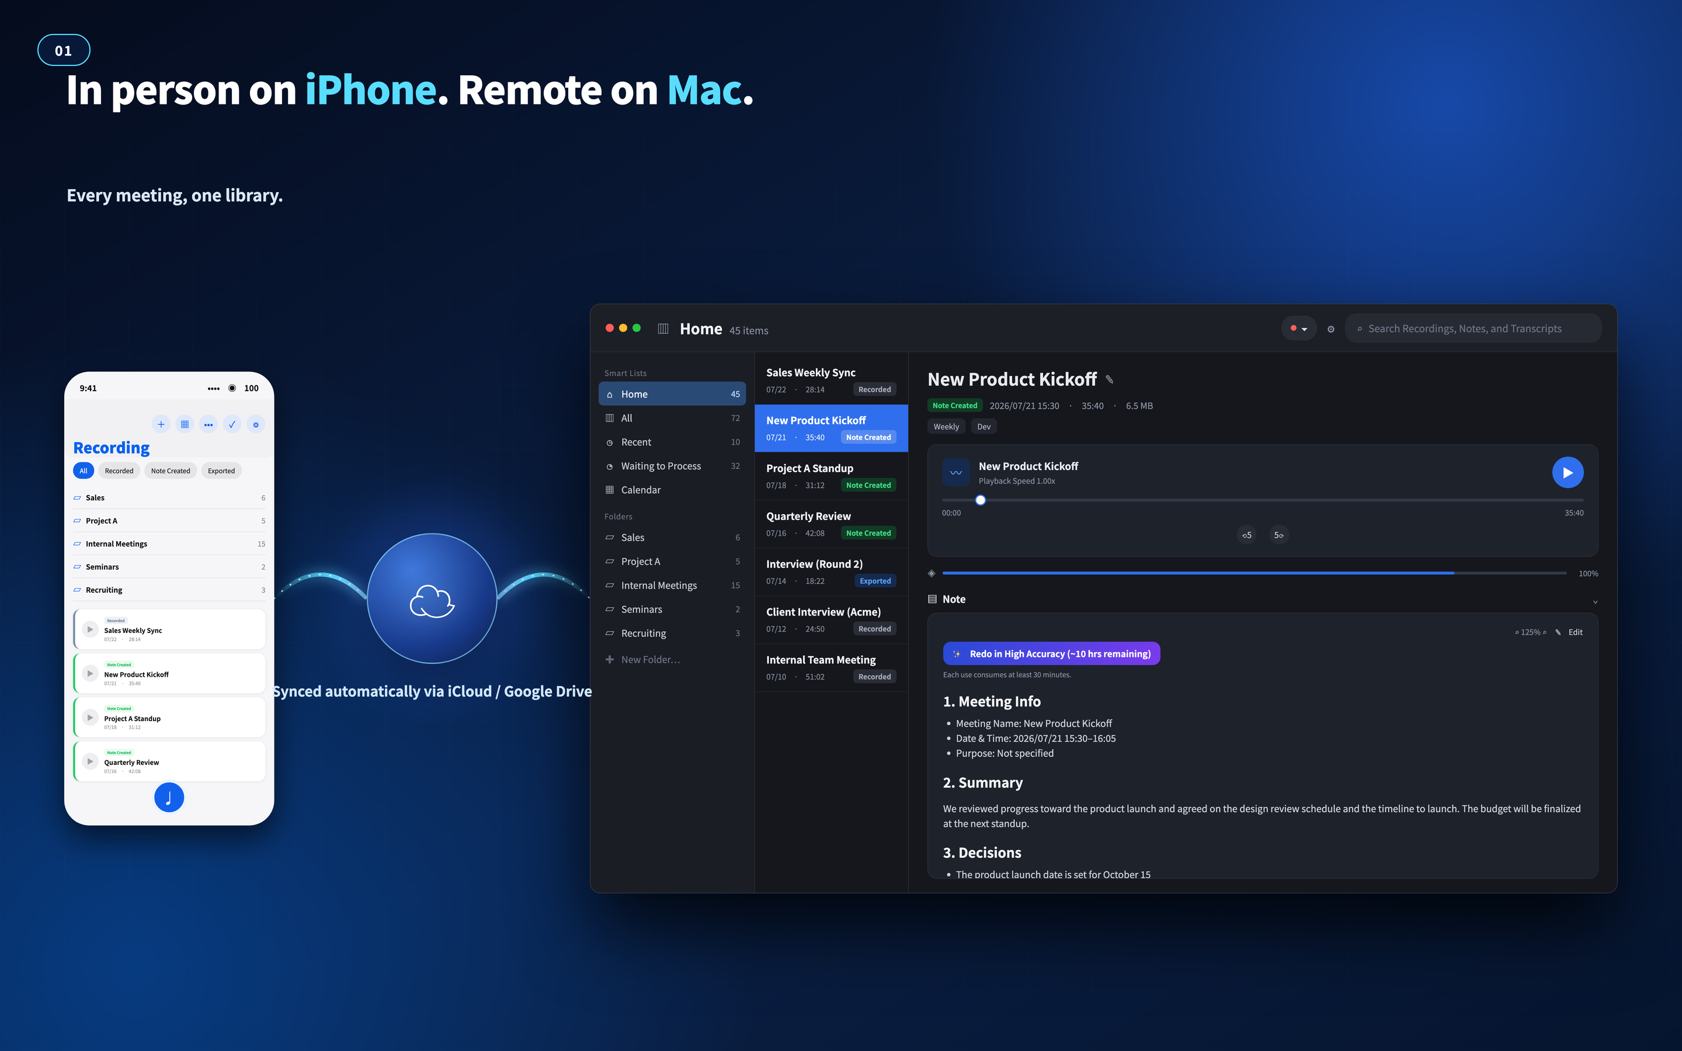The height and width of the screenshot is (1051, 1682).
Task: Zoom in the note using right magnifier
Action: click(1544, 632)
